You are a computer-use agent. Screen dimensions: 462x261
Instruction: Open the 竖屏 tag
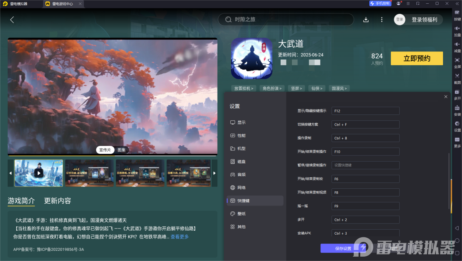pos(296,88)
